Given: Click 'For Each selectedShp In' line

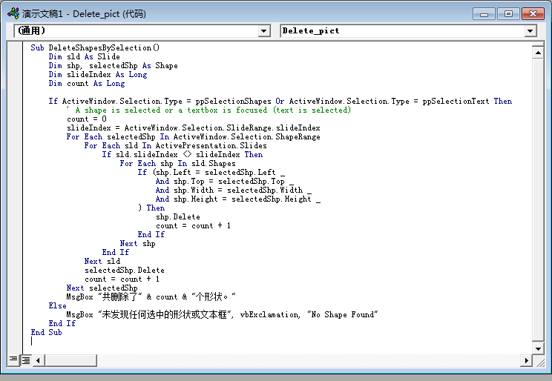Looking at the screenshot, I should coord(193,137).
